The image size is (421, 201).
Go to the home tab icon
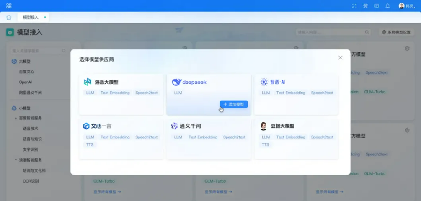(x=9, y=17)
